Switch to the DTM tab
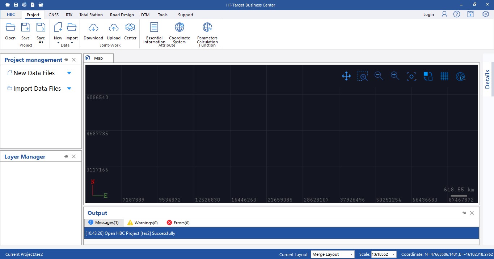Viewport: 494px width, 259px height. click(145, 15)
